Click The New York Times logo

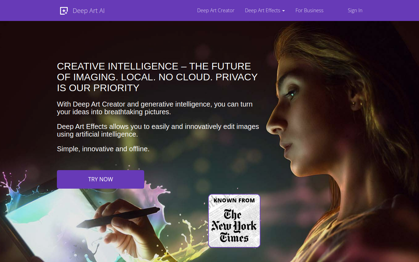tap(234, 226)
